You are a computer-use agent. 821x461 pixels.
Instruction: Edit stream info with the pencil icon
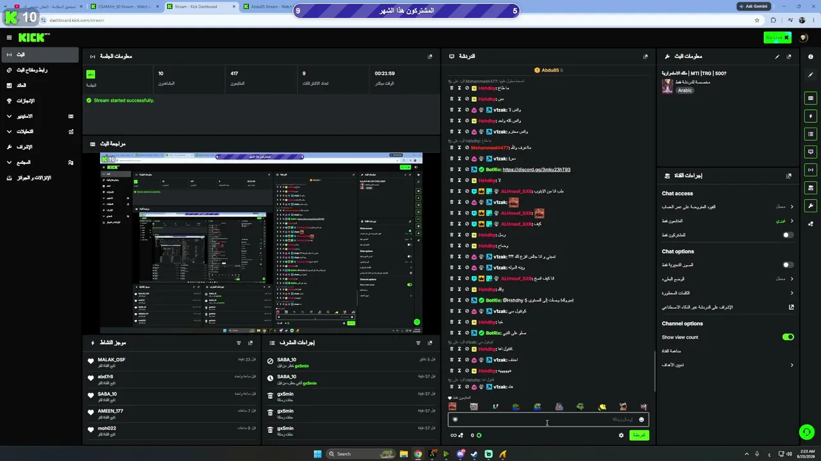(x=777, y=56)
